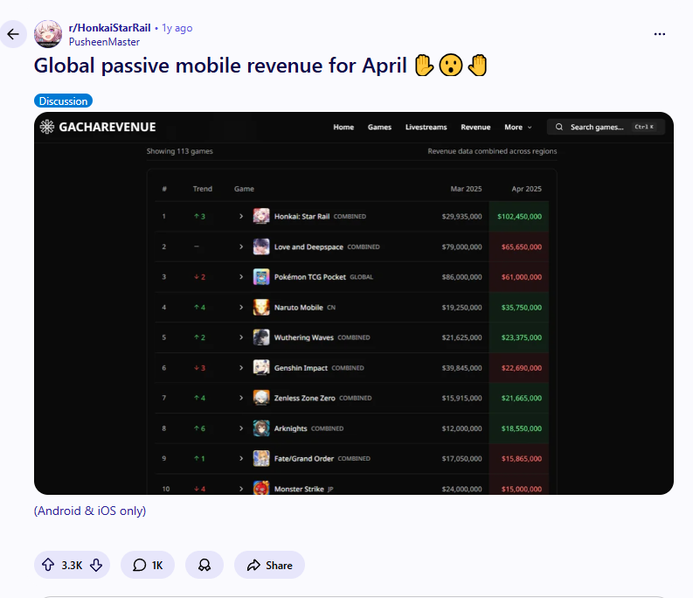Click the magnifier icon in search box
Image resolution: width=693 pixels, height=598 pixels.
click(559, 127)
